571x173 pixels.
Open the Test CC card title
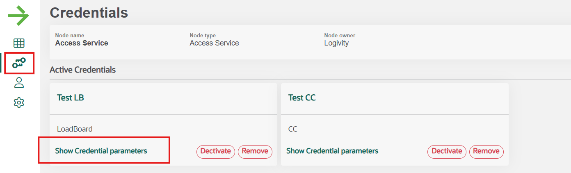click(302, 98)
